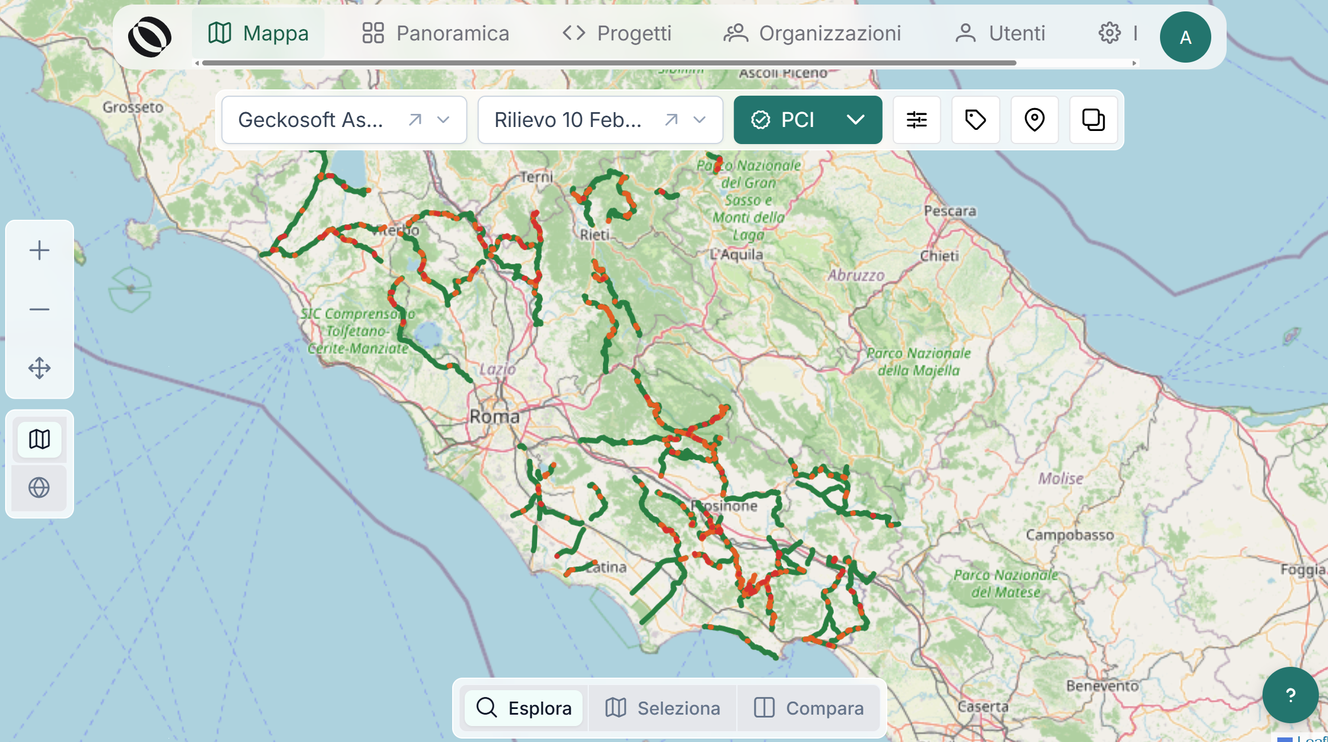Open Geckosoft project via arrow icon
The image size is (1328, 742).
coord(415,120)
